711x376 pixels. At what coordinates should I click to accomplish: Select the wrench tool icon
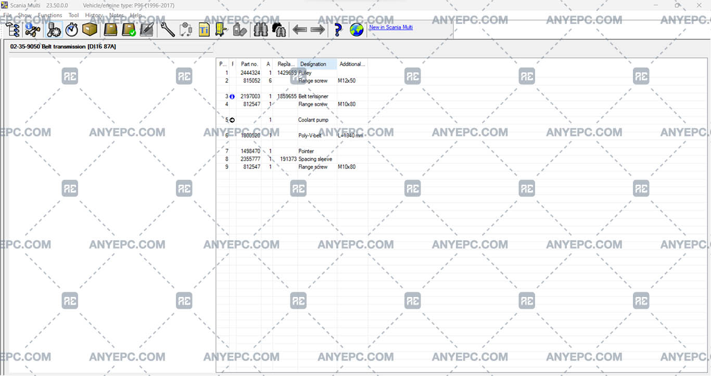[x=168, y=30]
